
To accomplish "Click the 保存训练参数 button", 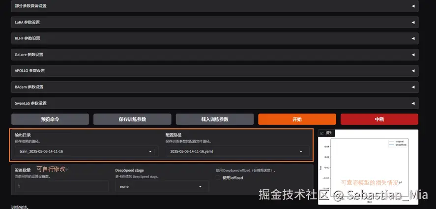I will pos(132,119).
